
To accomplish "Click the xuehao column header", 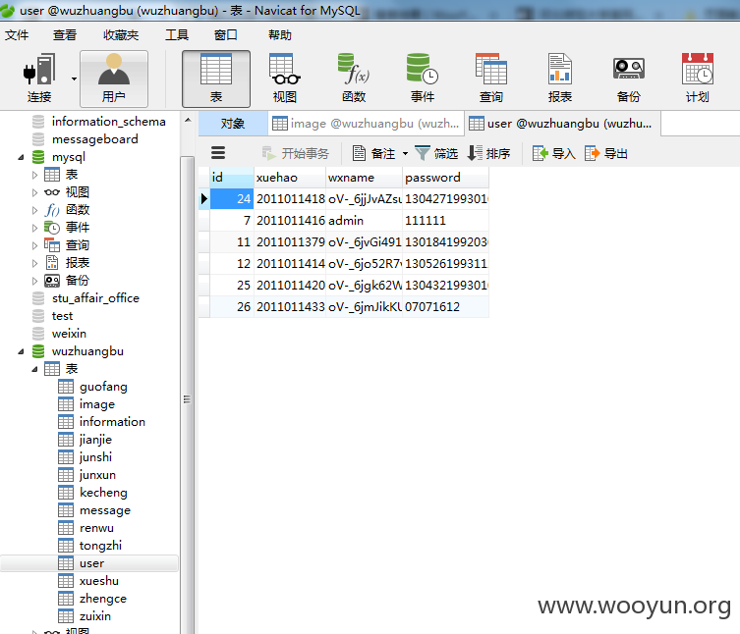I will 290,178.
